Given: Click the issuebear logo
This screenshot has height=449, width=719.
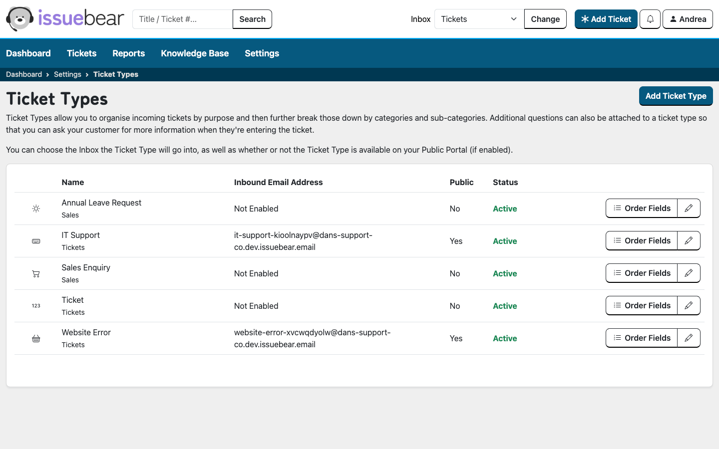Looking at the screenshot, I should pyautogui.click(x=65, y=19).
